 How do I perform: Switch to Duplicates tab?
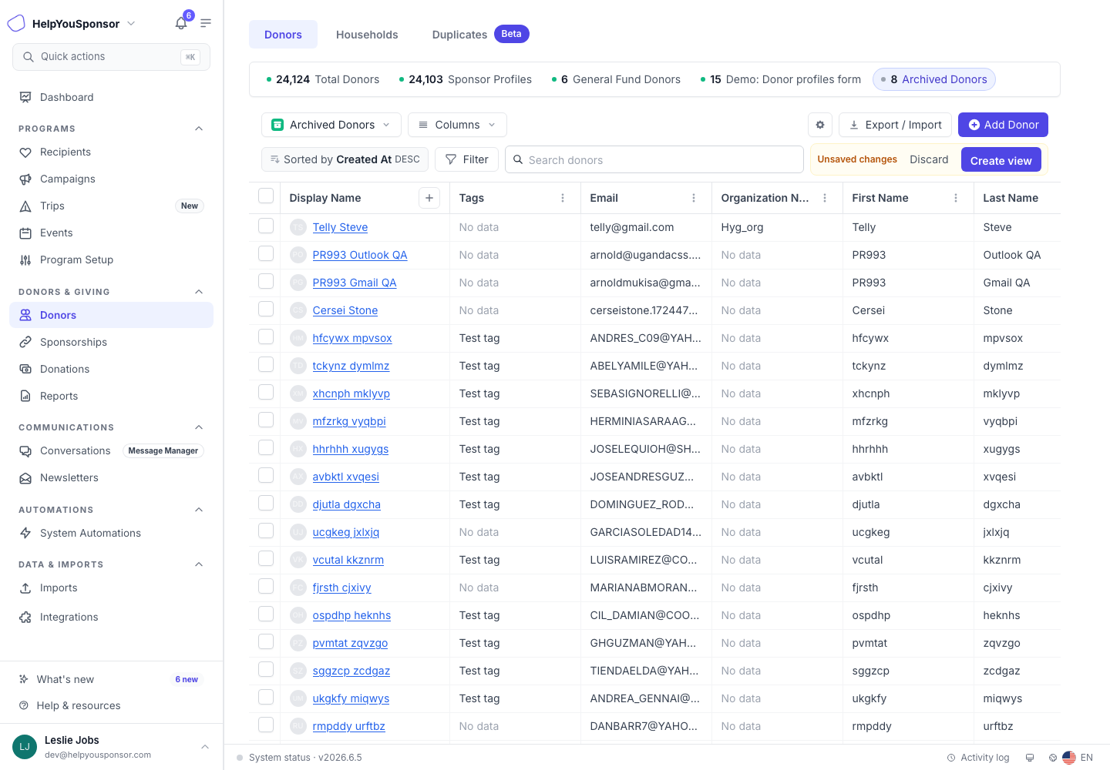coord(480,35)
